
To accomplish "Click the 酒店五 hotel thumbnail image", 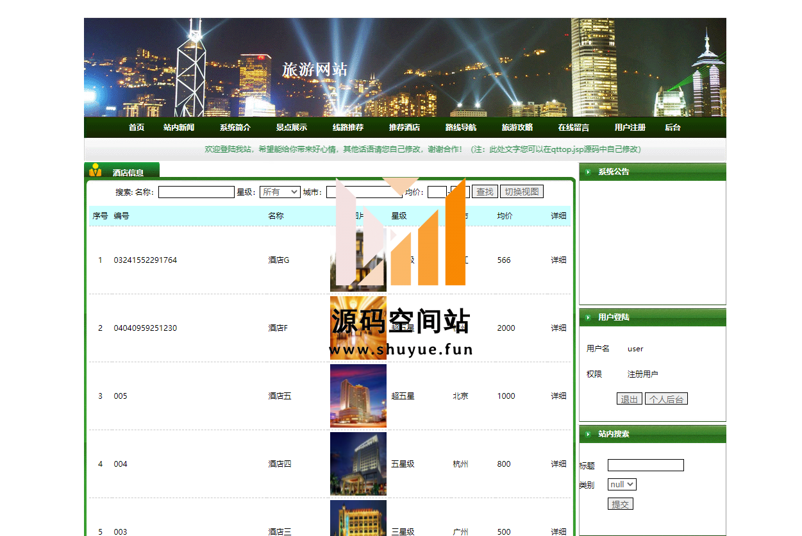I will point(358,396).
